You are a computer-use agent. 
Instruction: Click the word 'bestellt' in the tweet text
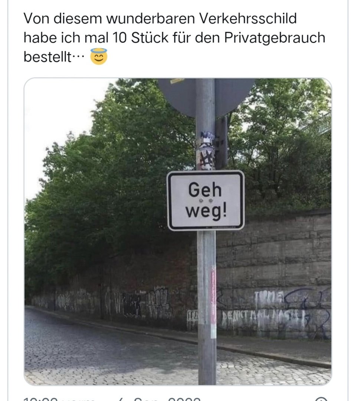coord(47,56)
